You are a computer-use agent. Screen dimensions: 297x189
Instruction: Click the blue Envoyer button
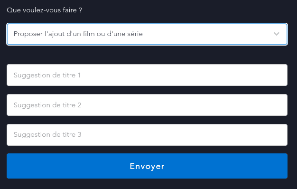(x=147, y=166)
